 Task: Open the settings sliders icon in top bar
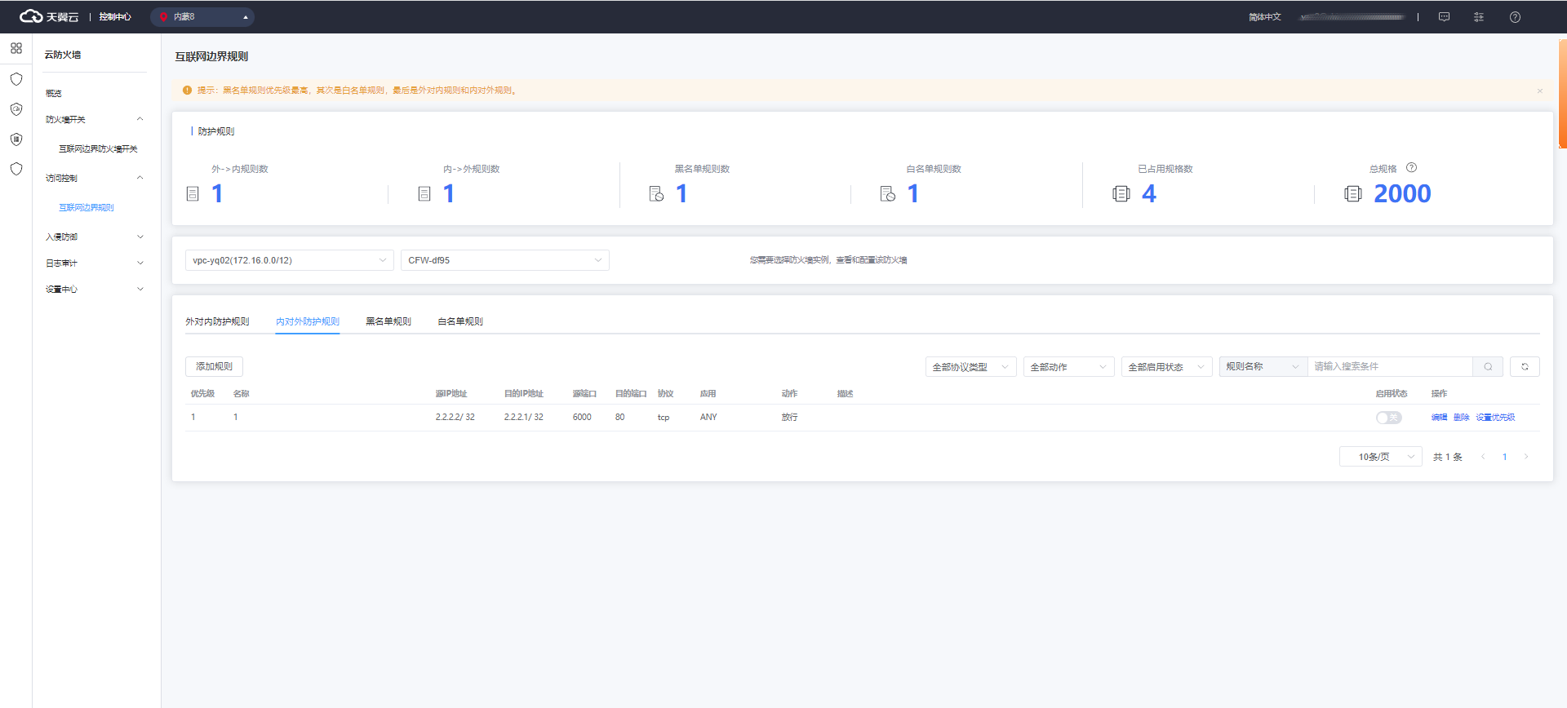(1479, 17)
